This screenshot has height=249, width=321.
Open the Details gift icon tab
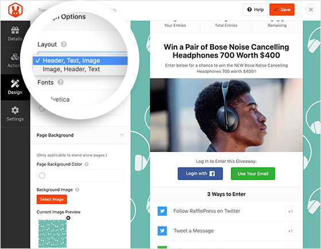coord(15,34)
